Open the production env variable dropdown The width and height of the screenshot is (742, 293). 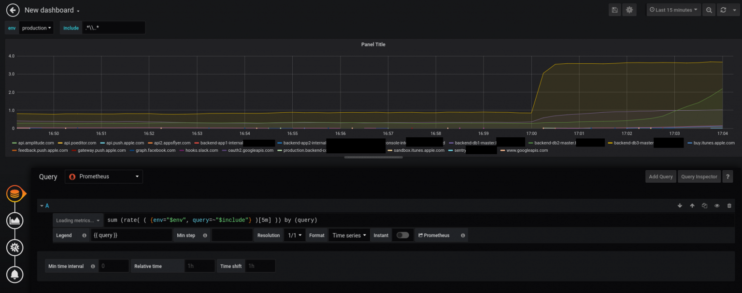[x=36, y=28]
